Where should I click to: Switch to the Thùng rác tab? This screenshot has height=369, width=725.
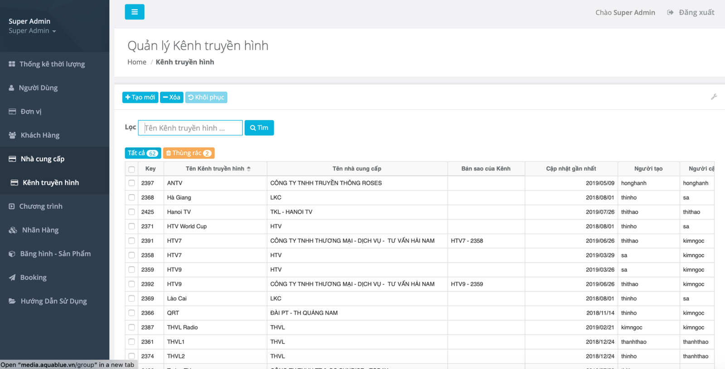188,153
